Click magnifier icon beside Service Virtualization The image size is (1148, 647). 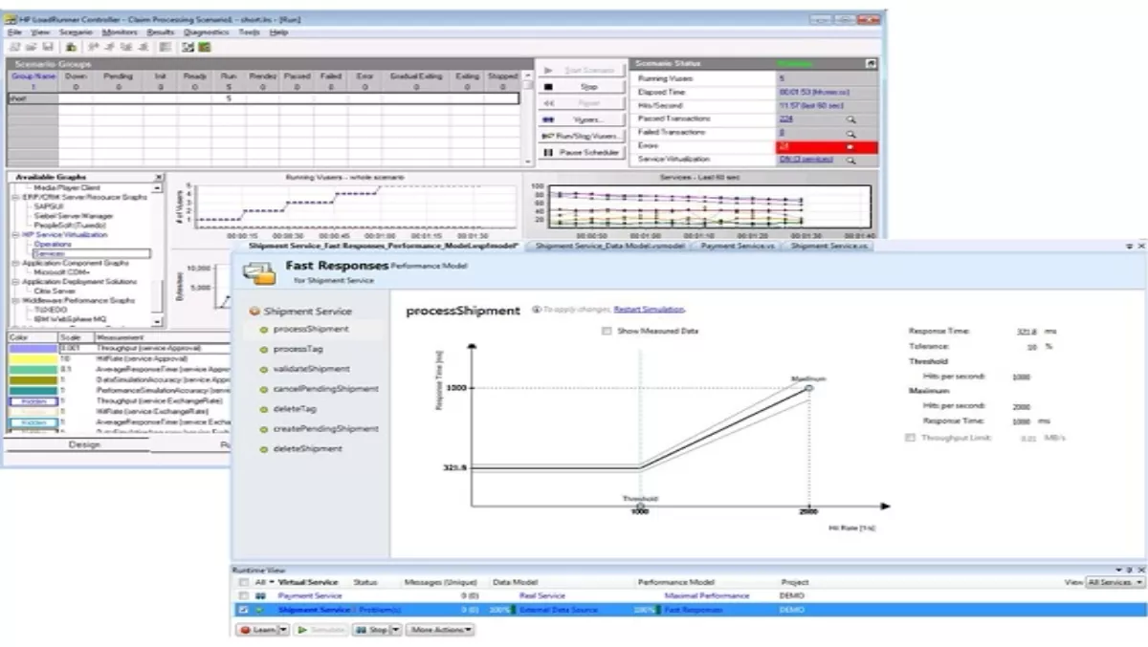[850, 161]
